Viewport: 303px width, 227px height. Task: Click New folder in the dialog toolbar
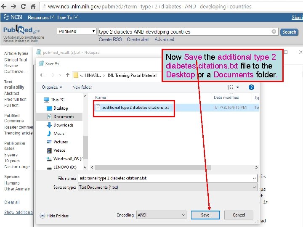(82, 87)
